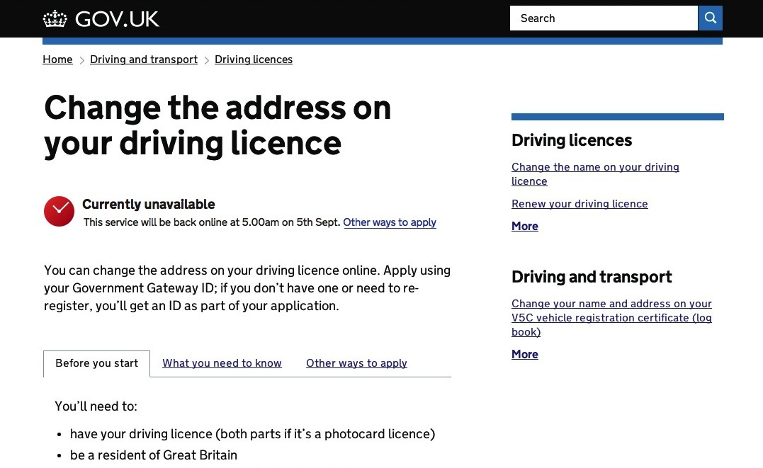Click the text 'You'll need to:'
The image size is (763, 468).
tap(96, 406)
